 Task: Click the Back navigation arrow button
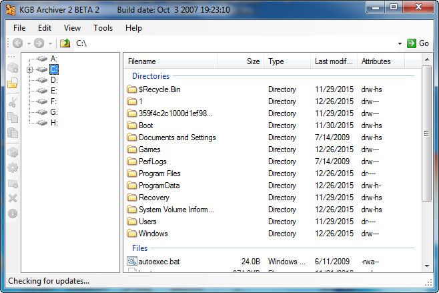coord(18,43)
